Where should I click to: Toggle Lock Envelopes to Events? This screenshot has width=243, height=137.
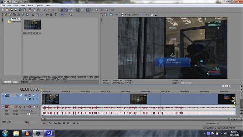tap(79, 10)
